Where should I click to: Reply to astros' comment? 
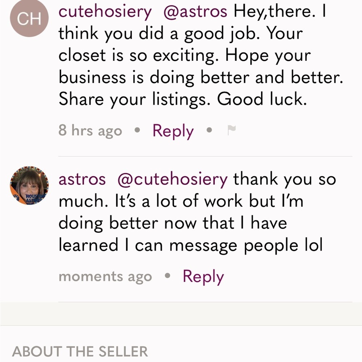coord(204,276)
